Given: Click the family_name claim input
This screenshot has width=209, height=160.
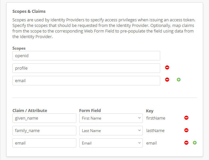Looking at the screenshot, I should 44,131.
